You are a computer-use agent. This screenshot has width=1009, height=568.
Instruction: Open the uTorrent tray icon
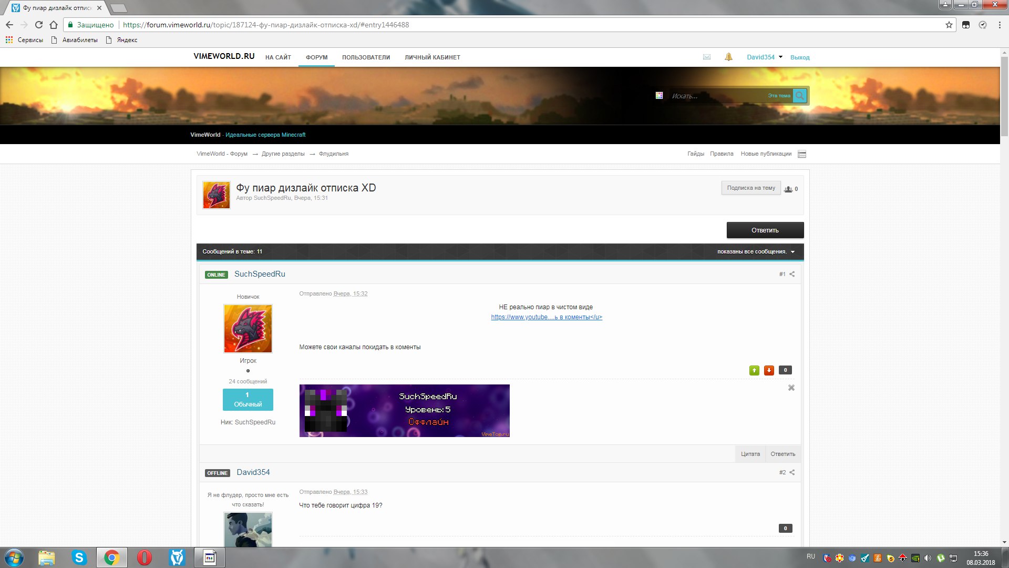pyautogui.click(x=941, y=558)
